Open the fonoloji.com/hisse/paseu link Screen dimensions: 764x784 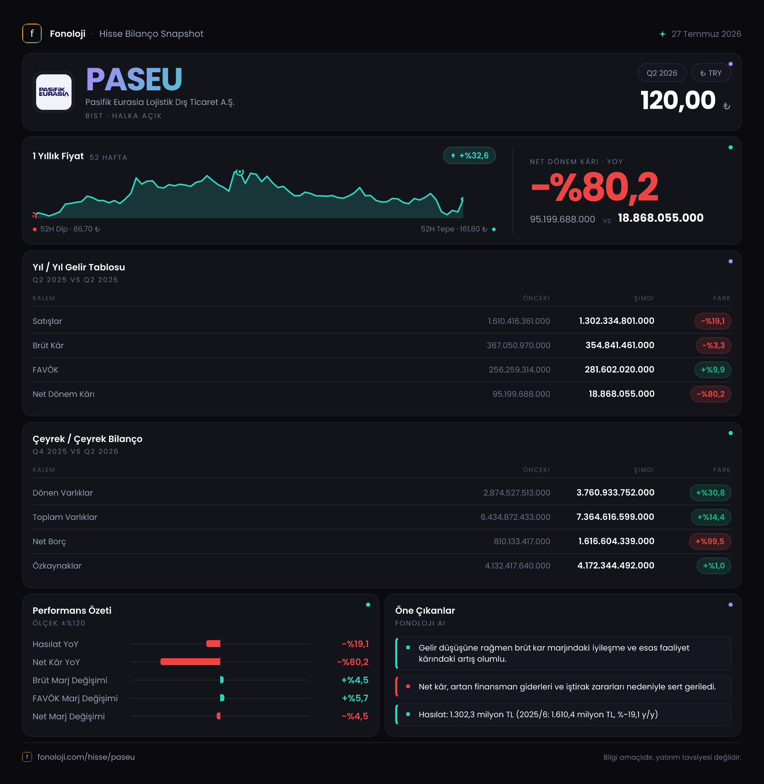click(x=86, y=757)
